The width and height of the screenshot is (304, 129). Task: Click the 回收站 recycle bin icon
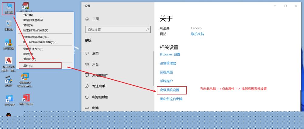coord(9,25)
